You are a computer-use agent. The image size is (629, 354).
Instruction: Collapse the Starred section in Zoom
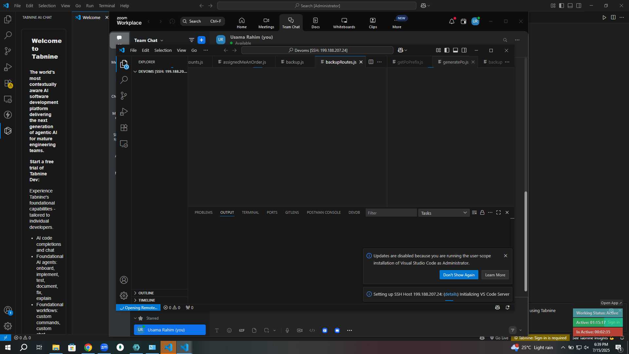point(135,318)
